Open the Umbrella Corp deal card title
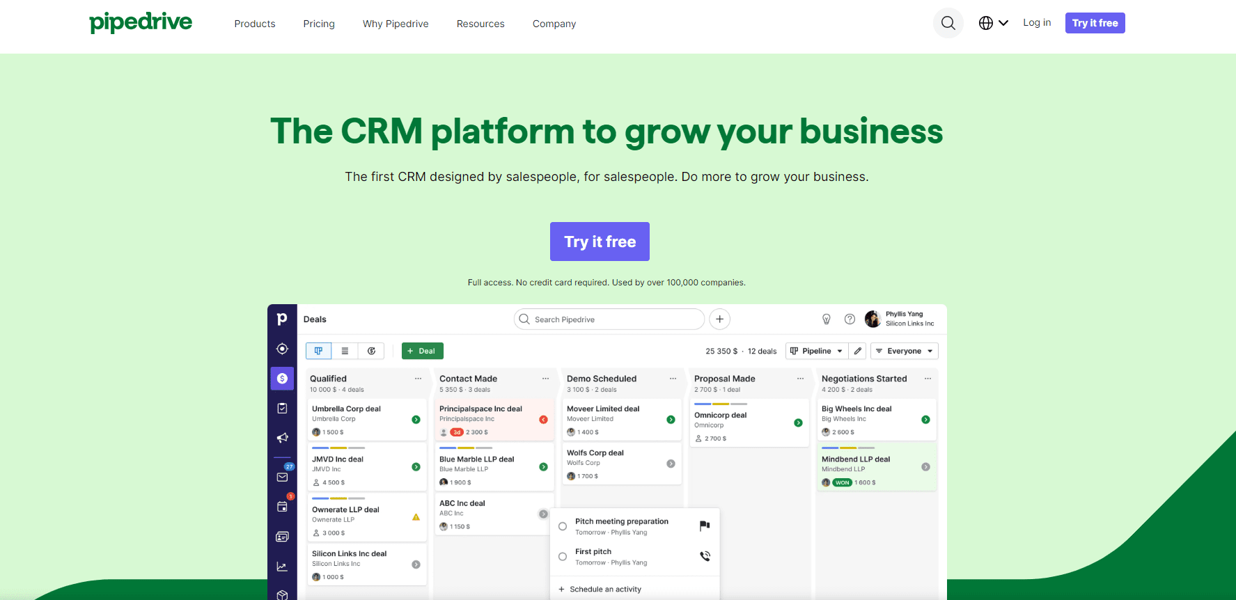1236x600 pixels. [x=346, y=409]
